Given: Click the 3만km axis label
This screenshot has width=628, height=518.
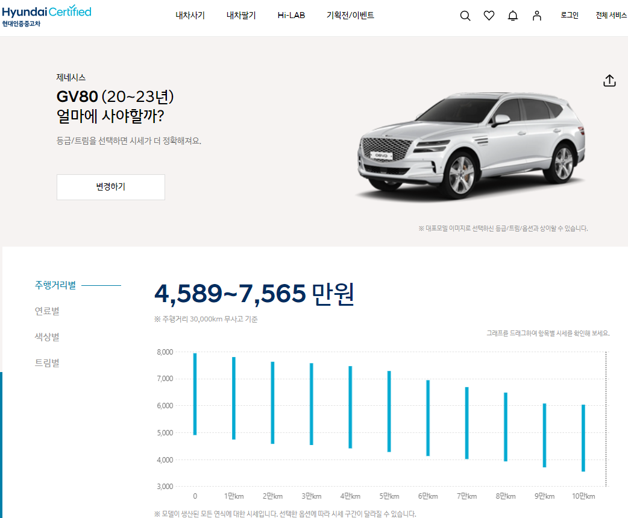Looking at the screenshot, I should point(312,496).
